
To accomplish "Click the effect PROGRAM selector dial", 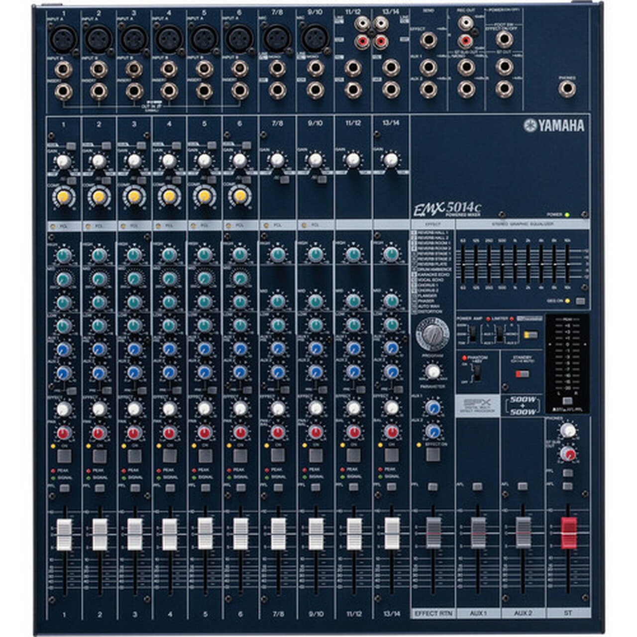I will pyautogui.click(x=432, y=335).
